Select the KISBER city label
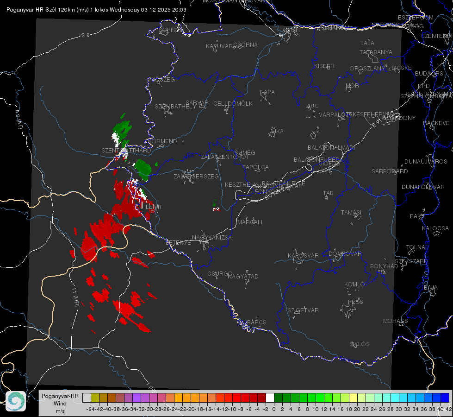This screenshot has height=417, width=453. click(x=324, y=66)
